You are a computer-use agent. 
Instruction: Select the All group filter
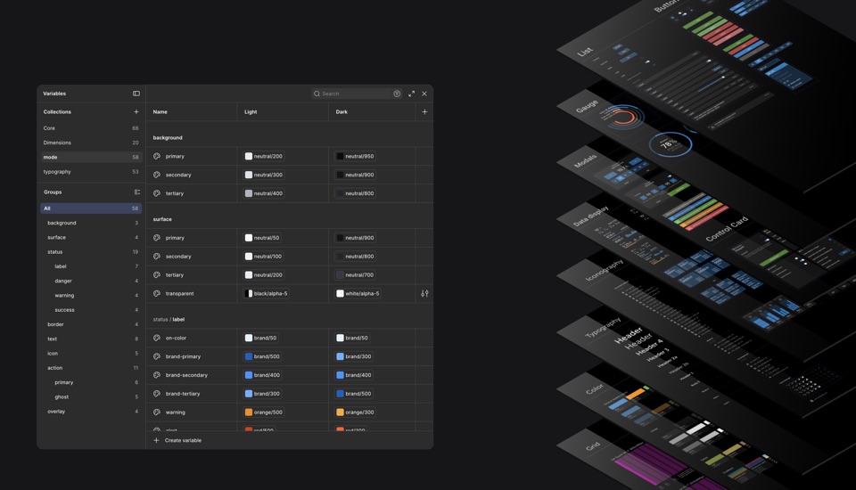click(91, 208)
